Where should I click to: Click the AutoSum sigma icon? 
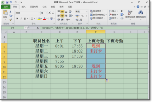tap(122, 11)
